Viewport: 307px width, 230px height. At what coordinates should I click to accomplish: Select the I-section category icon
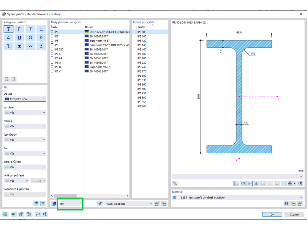click(9, 29)
